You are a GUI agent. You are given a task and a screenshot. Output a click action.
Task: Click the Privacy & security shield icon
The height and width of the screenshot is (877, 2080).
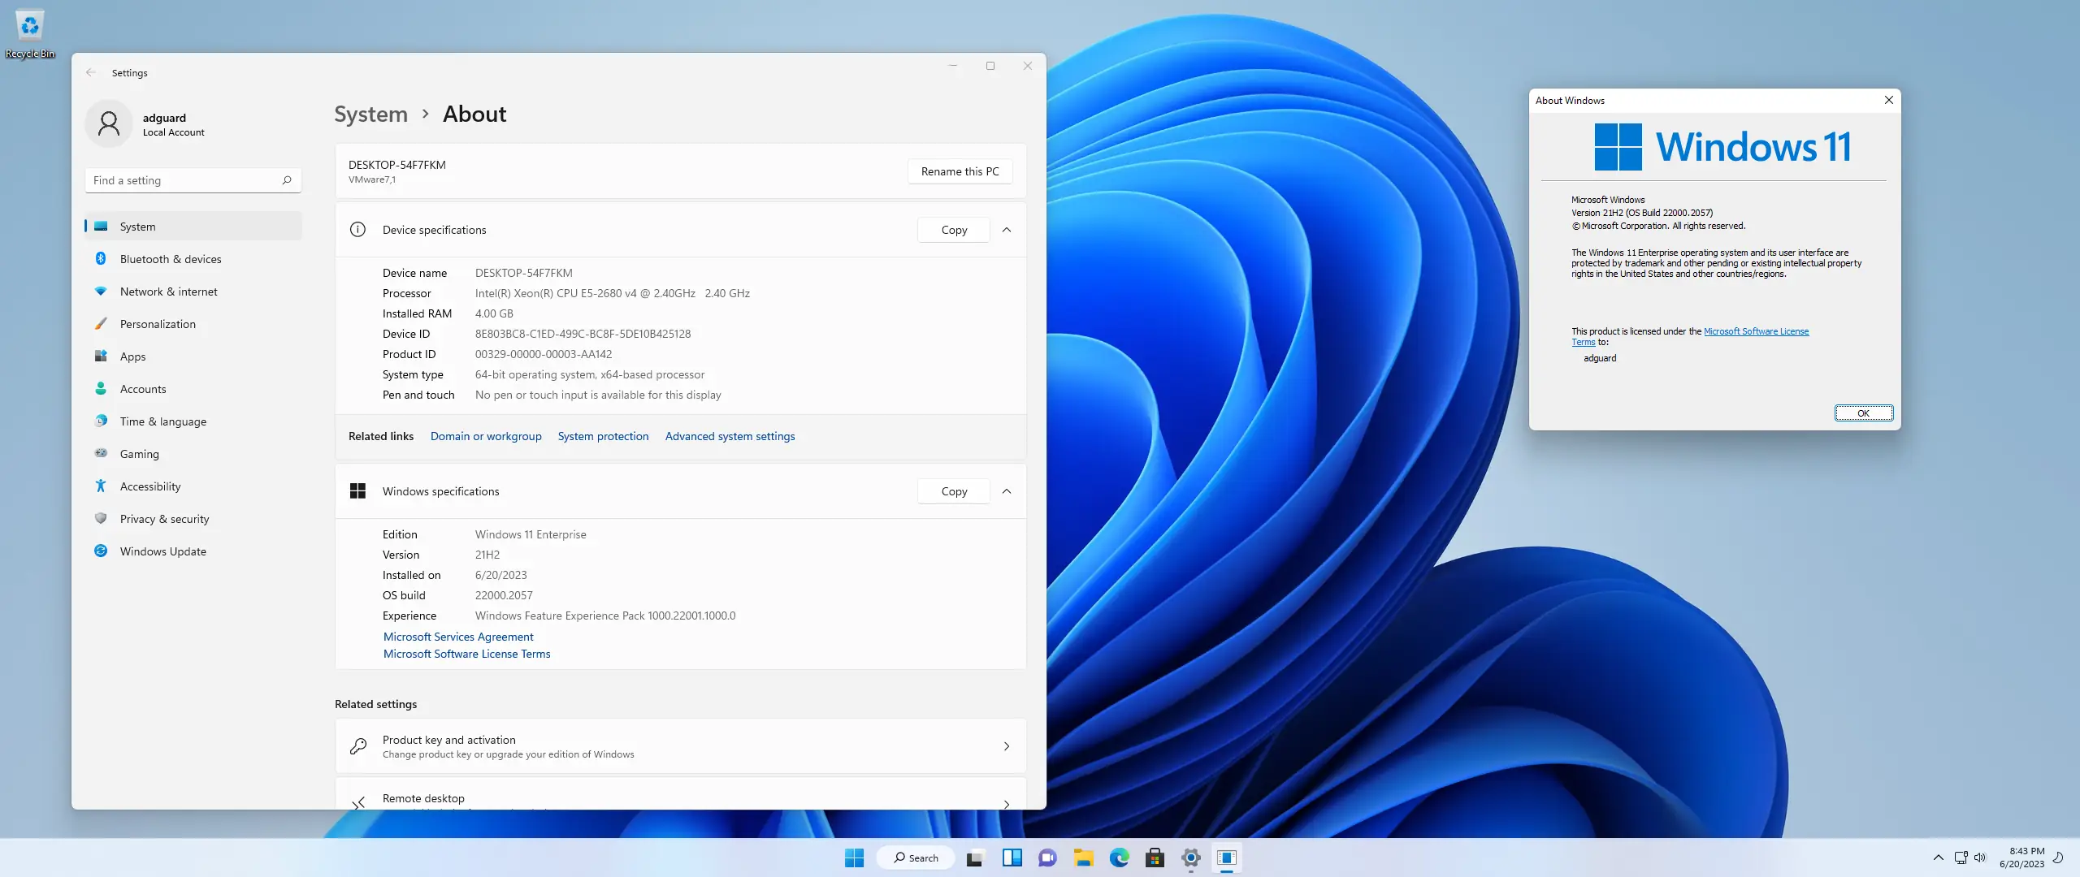coord(101,519)
